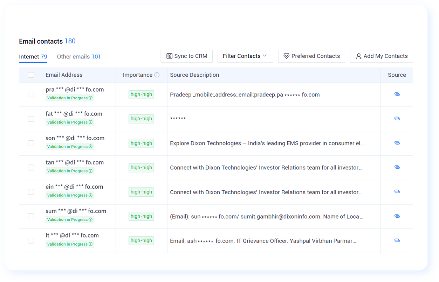
Task: Click the high-high tag in fat *** row
Action: pyautogui.click(x=141, y=119)
